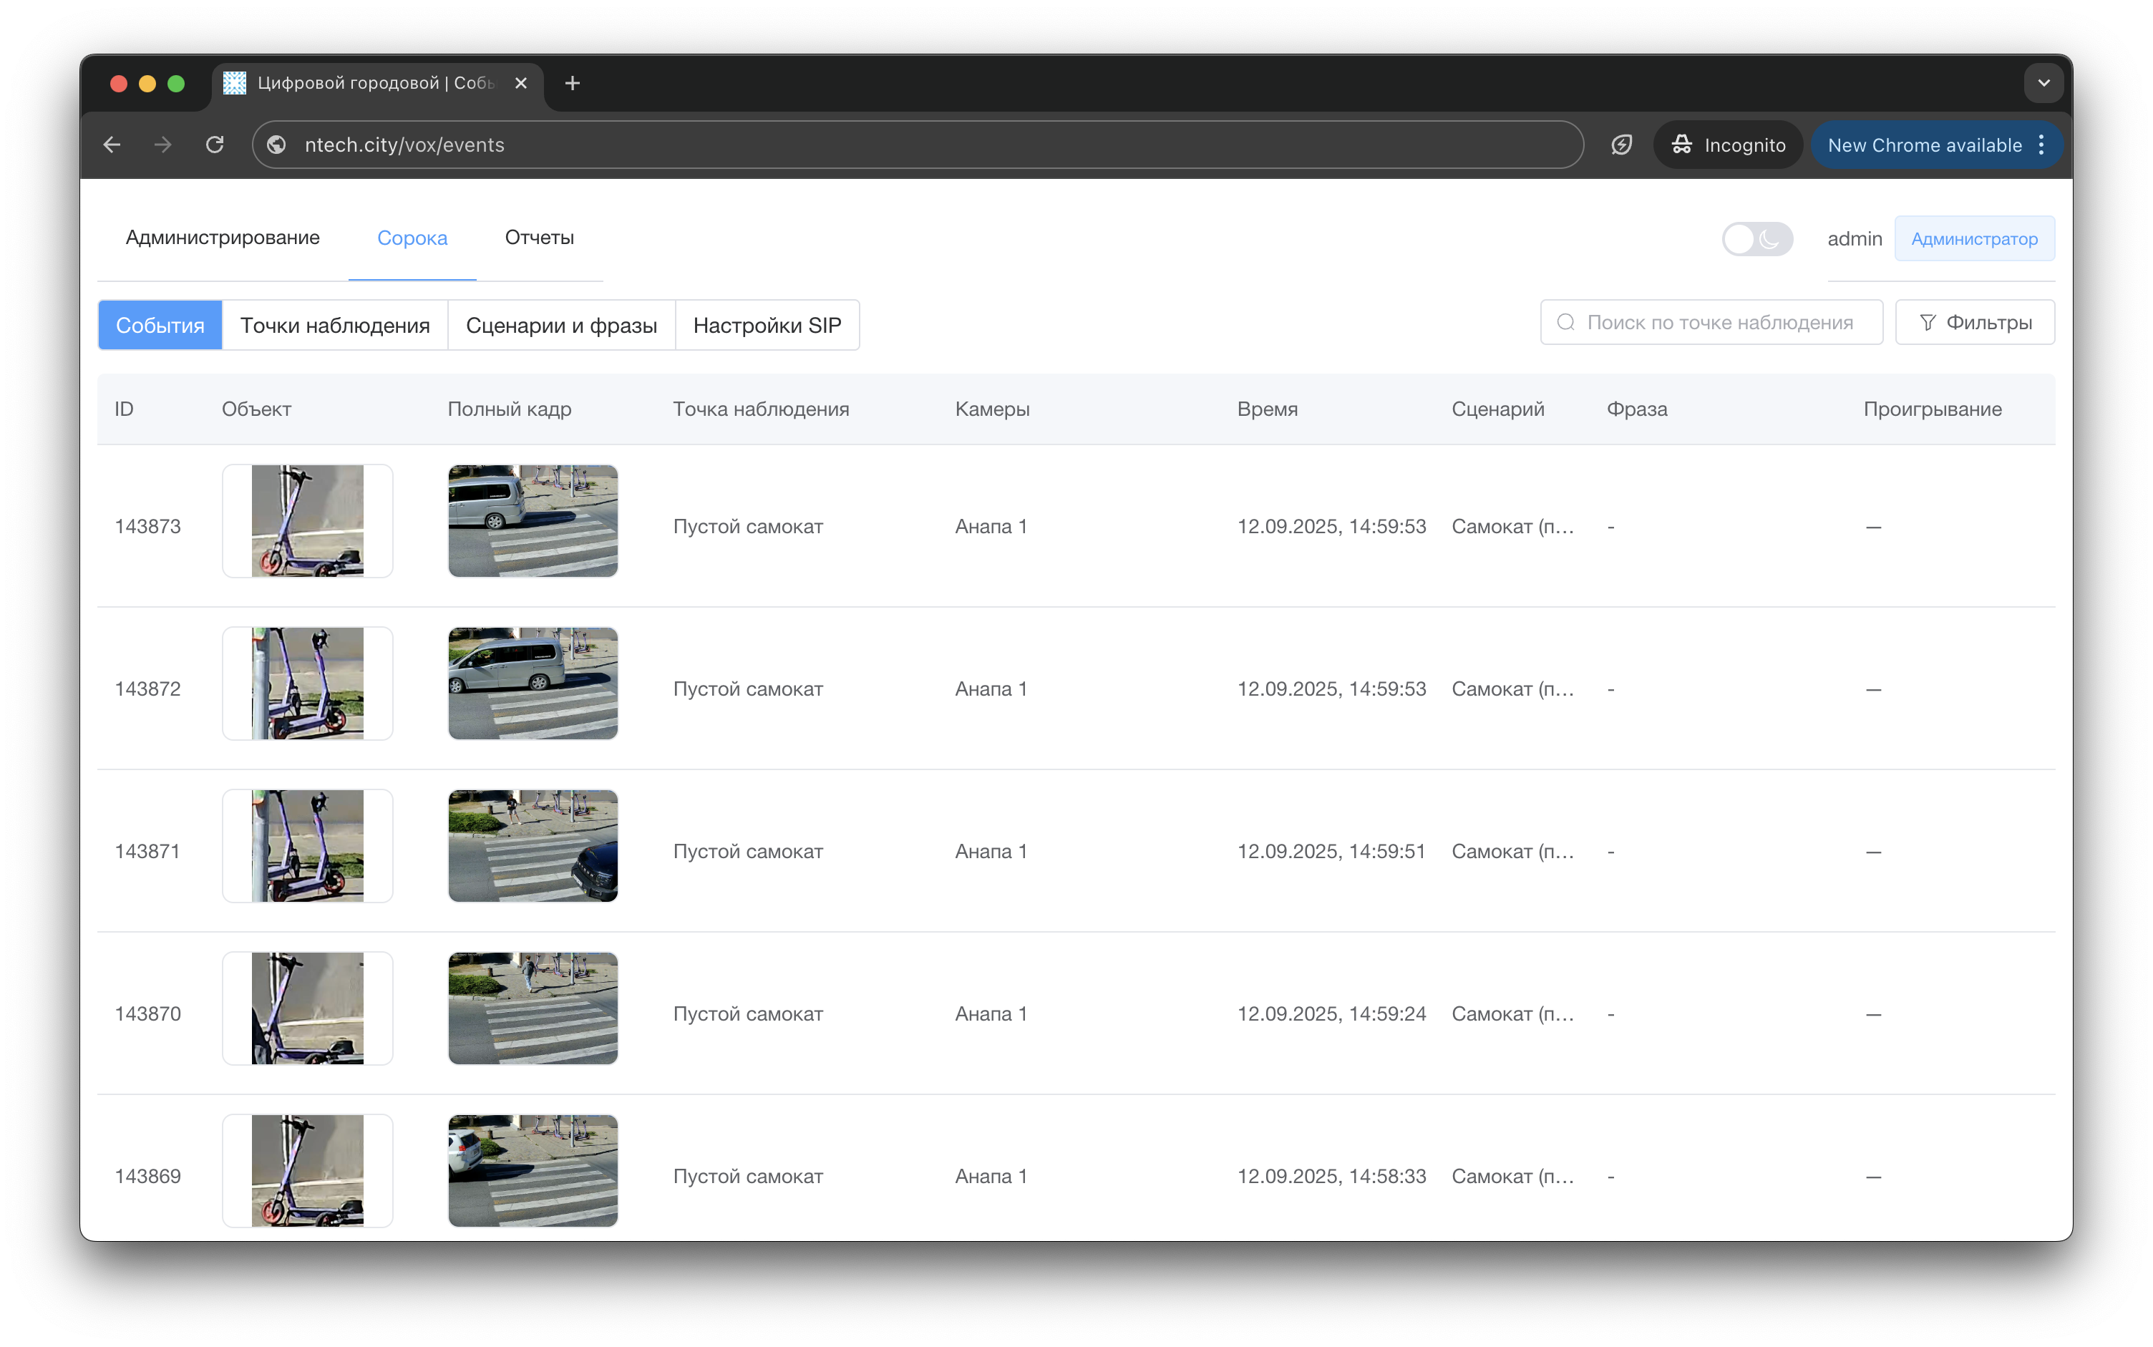Click the Incognito indicator icon
The height and width of the screenshot is (1347, 2153).
point(1682,145)
